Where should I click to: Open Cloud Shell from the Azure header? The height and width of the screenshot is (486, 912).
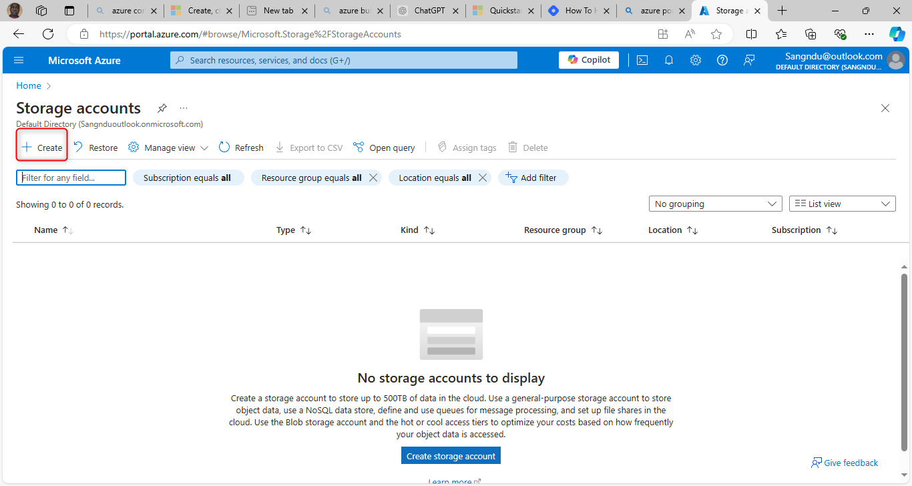[642, 60]
